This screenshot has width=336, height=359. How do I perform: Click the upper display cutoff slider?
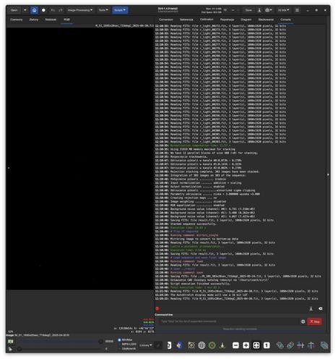[60, 341]
